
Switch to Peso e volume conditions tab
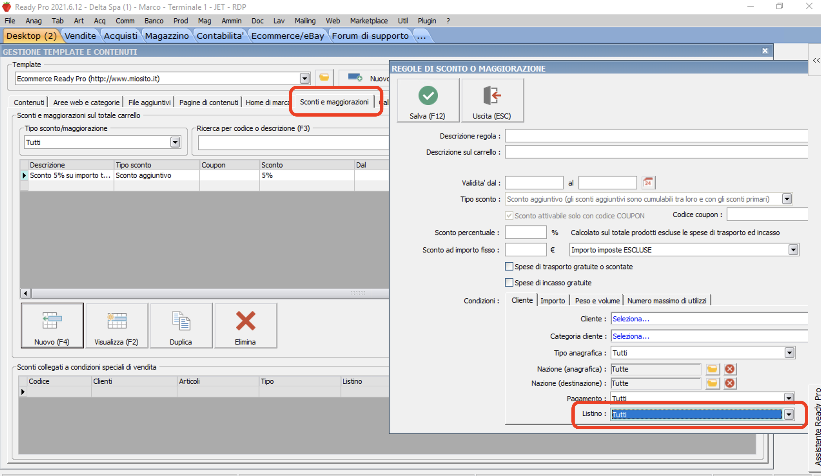[x=597, y=300]
